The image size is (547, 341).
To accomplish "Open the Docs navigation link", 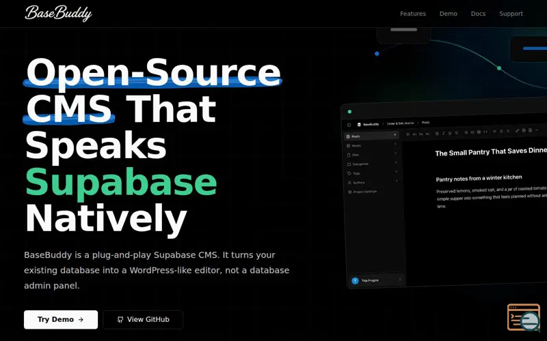I will [478, 14].
